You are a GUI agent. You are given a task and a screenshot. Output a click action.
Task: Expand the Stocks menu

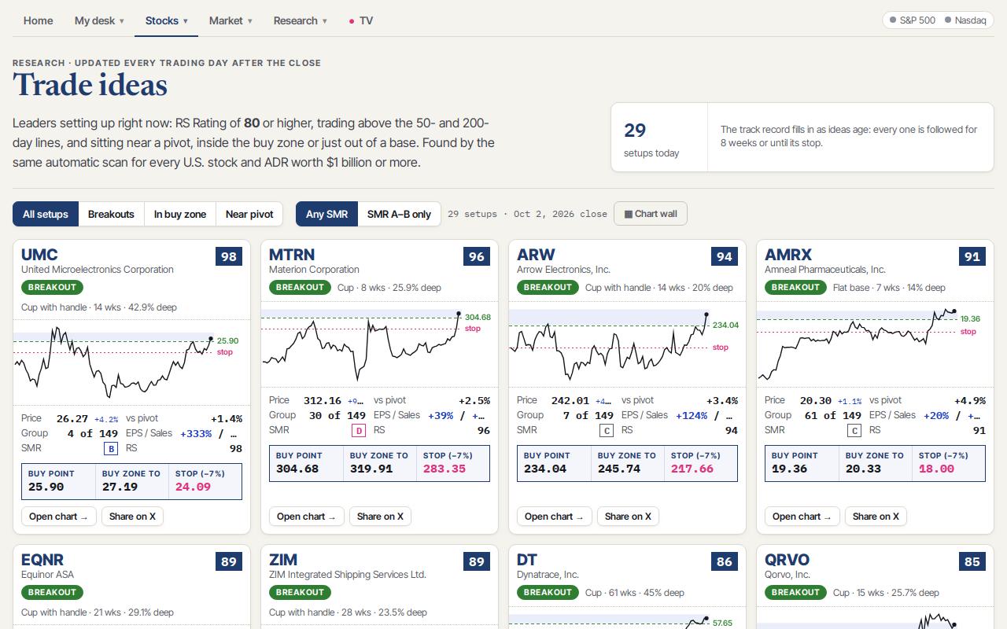(x=166, y=20)
